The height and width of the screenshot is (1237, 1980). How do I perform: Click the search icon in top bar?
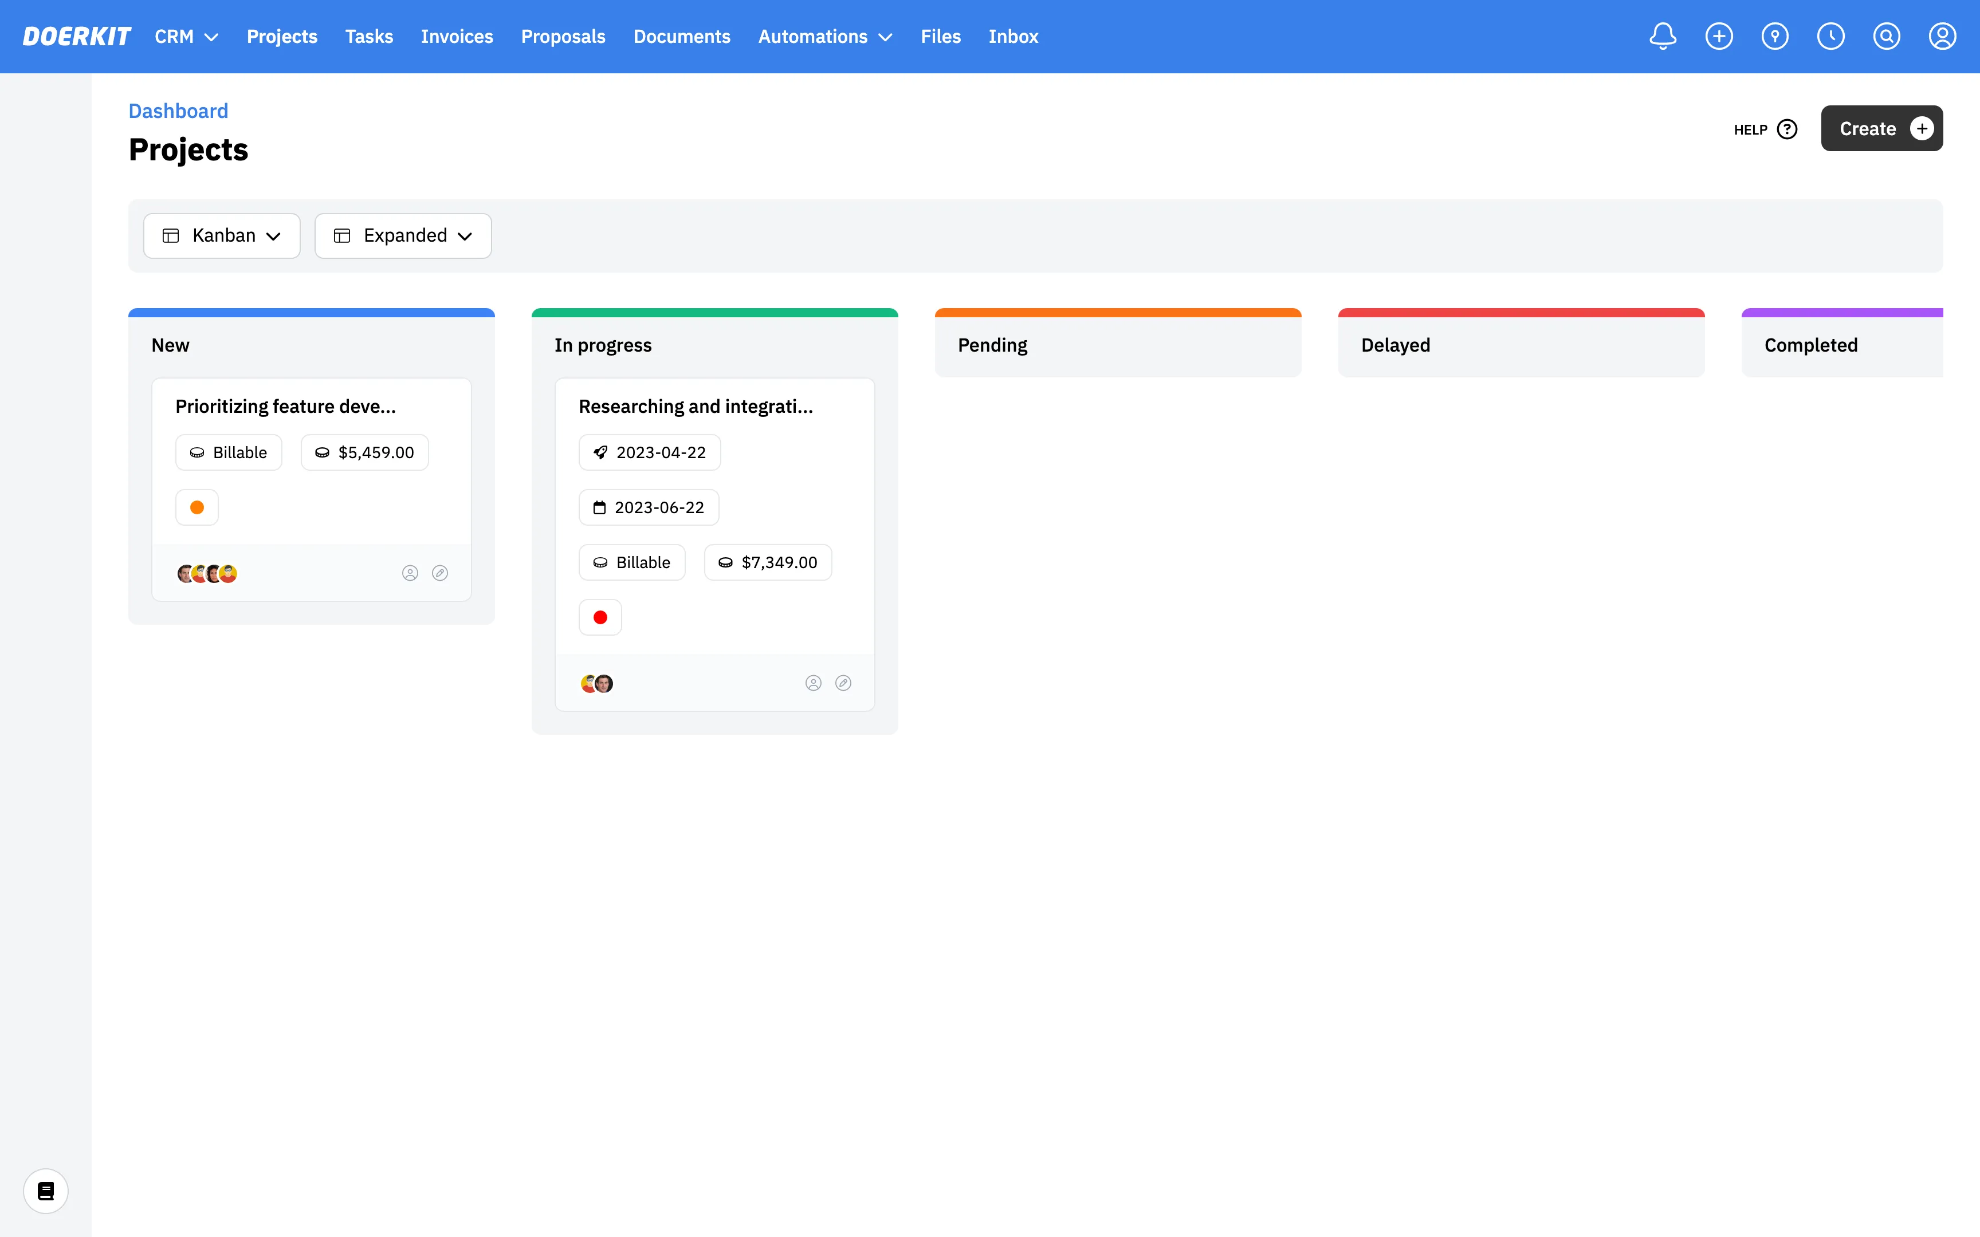[1886, 36]
